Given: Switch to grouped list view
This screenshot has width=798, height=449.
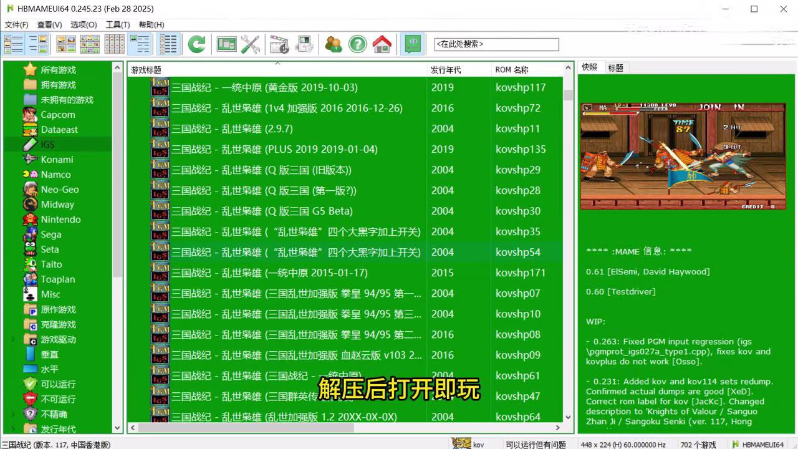Looking at the screenshot, I should (x=167, y=44).
